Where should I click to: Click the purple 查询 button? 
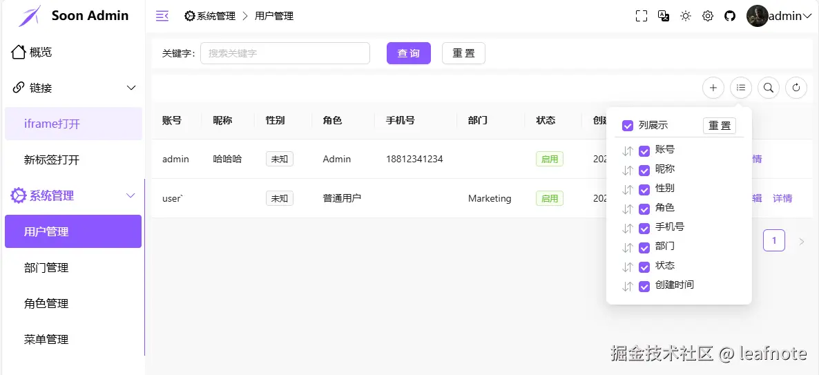point(408,53)
